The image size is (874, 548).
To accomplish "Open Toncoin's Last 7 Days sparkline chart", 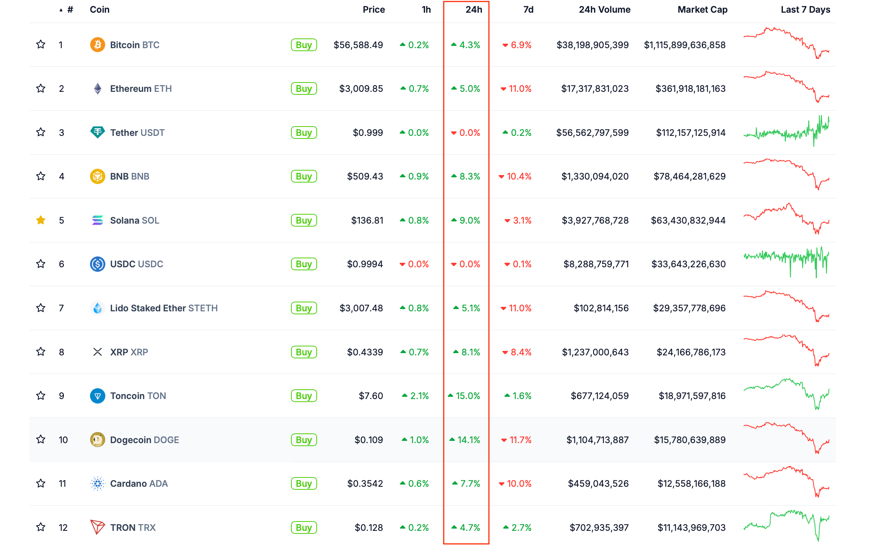I will [786, 395].
